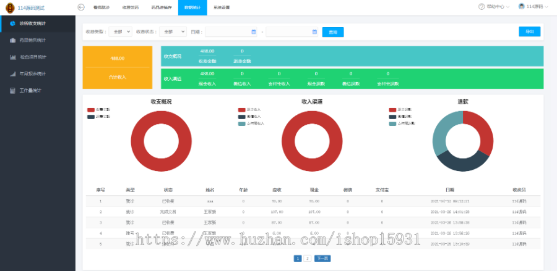Click the bar chart icon for 检查项目统计
The width and height of the screenshot is (557, 271).
tap(12, 57)
